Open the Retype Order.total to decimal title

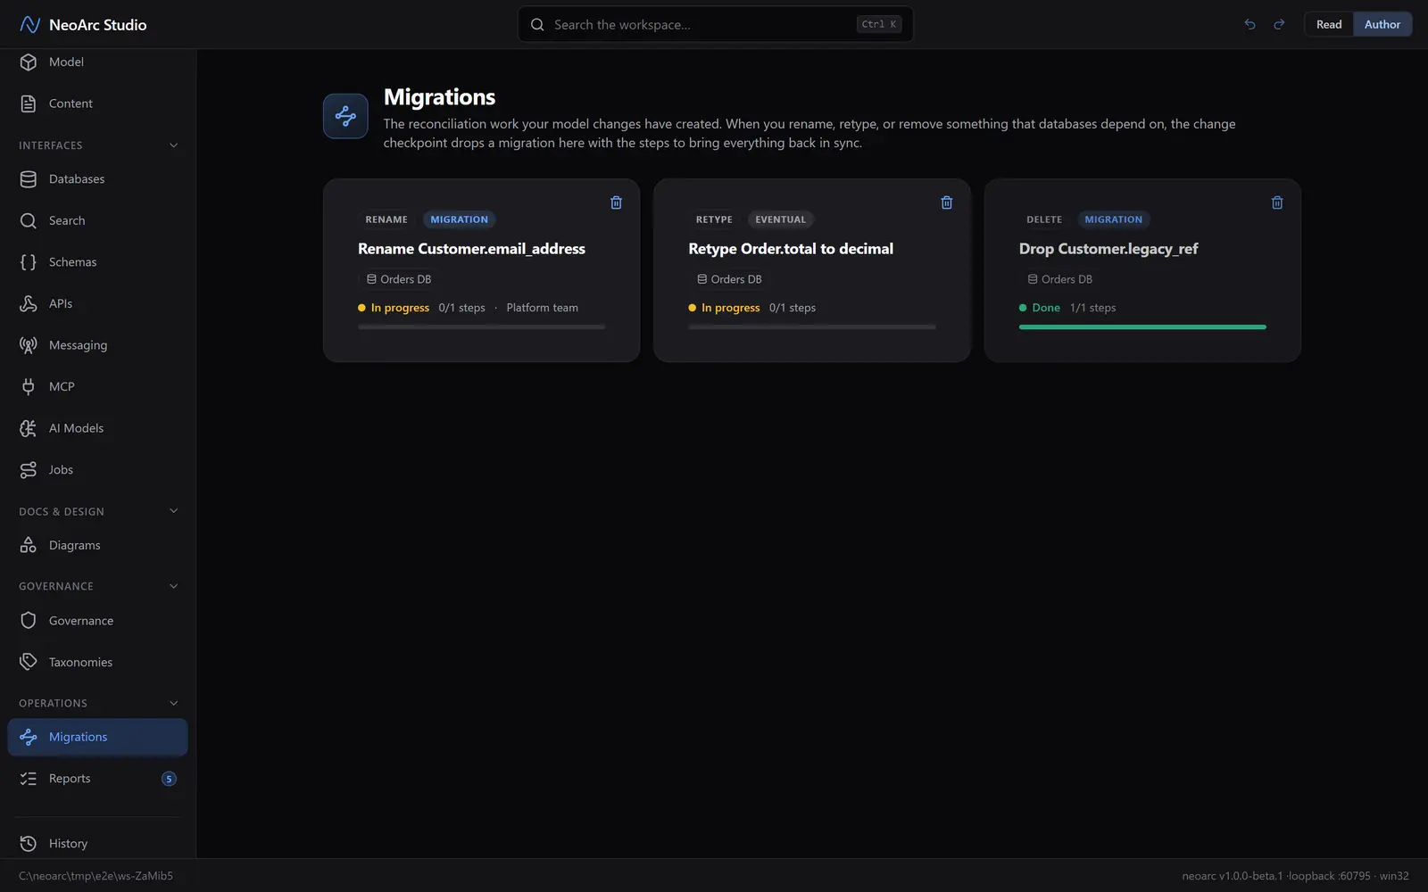click(x=791, y=249)
